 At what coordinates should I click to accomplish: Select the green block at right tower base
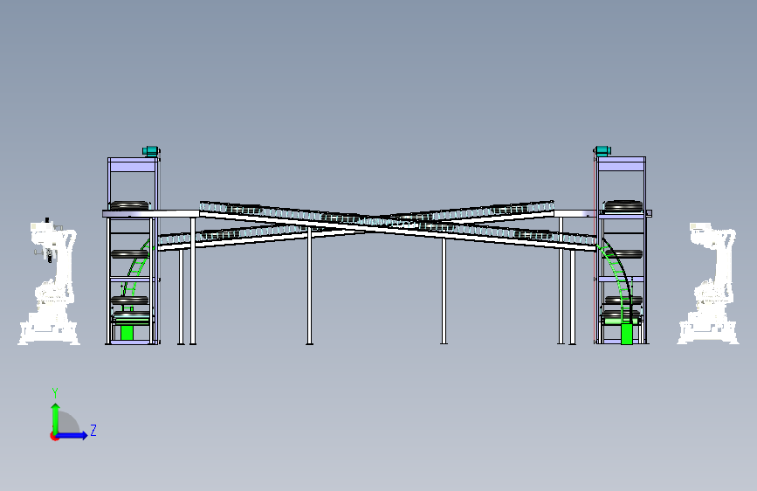(627, 334)
